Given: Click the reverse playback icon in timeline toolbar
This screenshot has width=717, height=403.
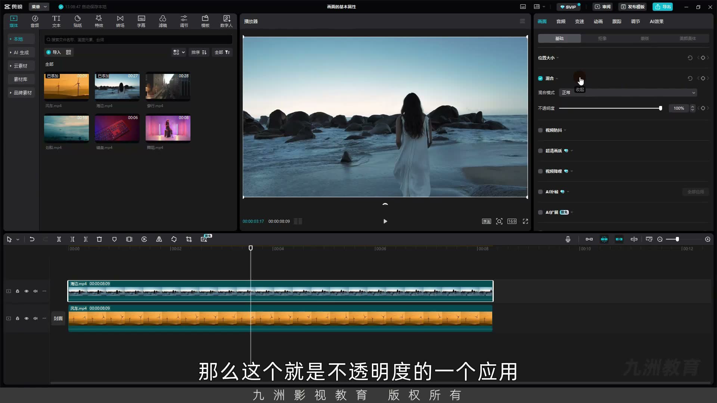Looking at the screenshot, I should point(144,239).
